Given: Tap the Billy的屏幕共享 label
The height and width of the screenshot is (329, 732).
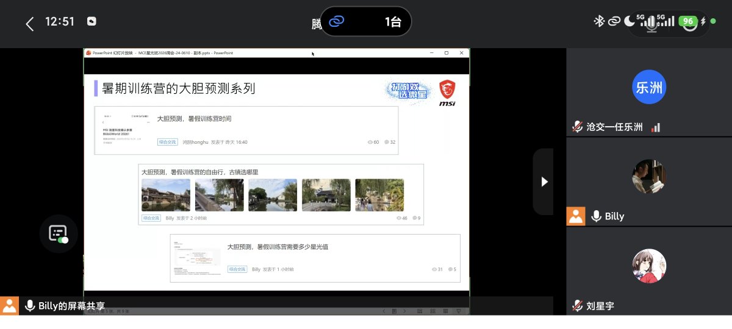Looking at the screenshot, I should coord(71,306).
